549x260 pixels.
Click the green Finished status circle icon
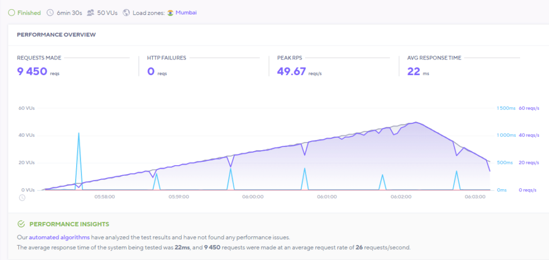click(x=11, y=12)
